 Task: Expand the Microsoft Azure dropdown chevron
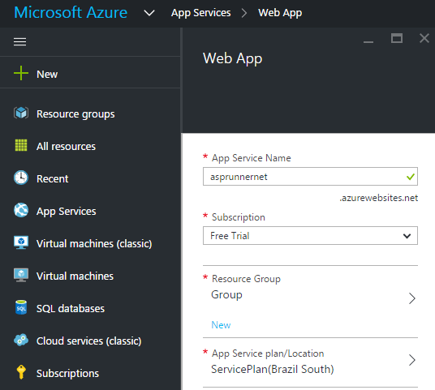[149, 13]
